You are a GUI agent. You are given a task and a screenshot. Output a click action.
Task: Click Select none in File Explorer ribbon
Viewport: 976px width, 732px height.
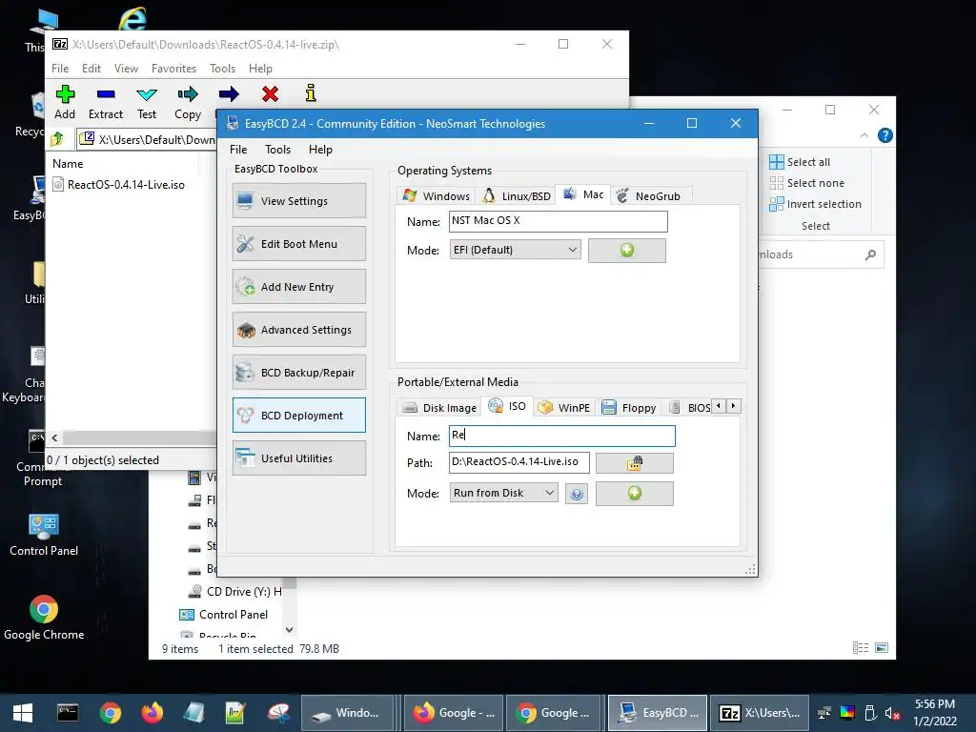(806, 183)
